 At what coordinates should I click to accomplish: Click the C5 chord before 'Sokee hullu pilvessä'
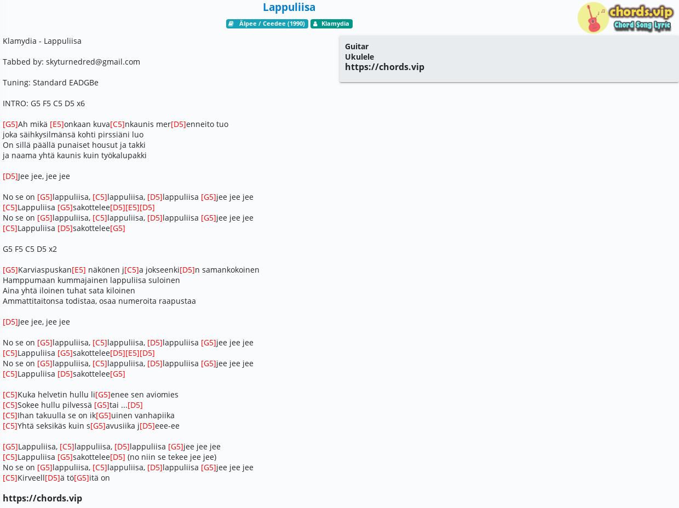(x=10, y=405)
